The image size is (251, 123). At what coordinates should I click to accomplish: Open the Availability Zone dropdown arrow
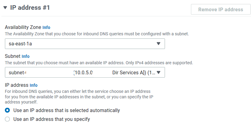pos(158,44)
